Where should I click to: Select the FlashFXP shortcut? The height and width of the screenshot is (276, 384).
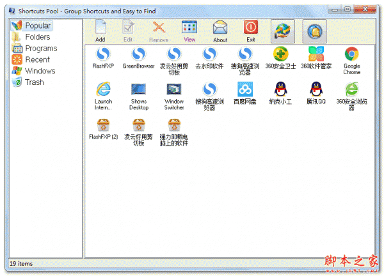(x=103, y=58)
